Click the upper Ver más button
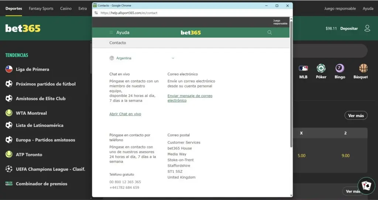Screen dimensions: 378x200 click(x=356, y=115)
